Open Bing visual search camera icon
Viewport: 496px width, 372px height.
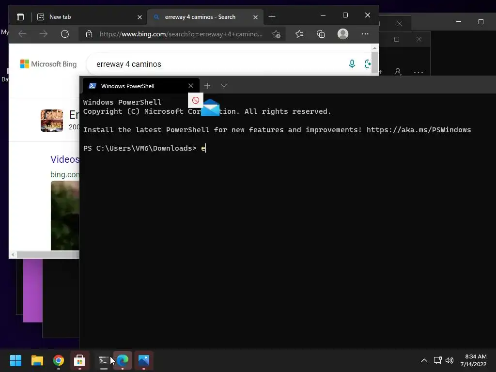point(368,64)
